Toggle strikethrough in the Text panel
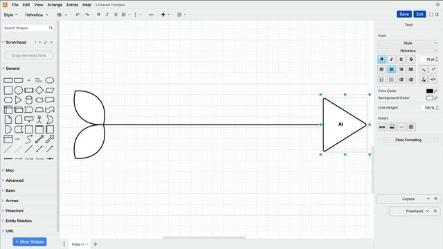443x249 pixels. [411, 59]
